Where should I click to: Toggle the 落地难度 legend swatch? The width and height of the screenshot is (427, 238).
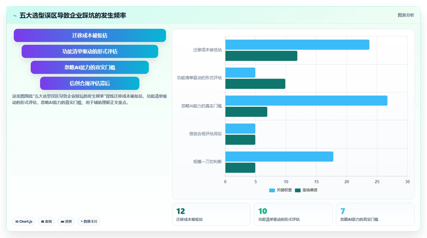pyautogui.click(x=298, y=190)
